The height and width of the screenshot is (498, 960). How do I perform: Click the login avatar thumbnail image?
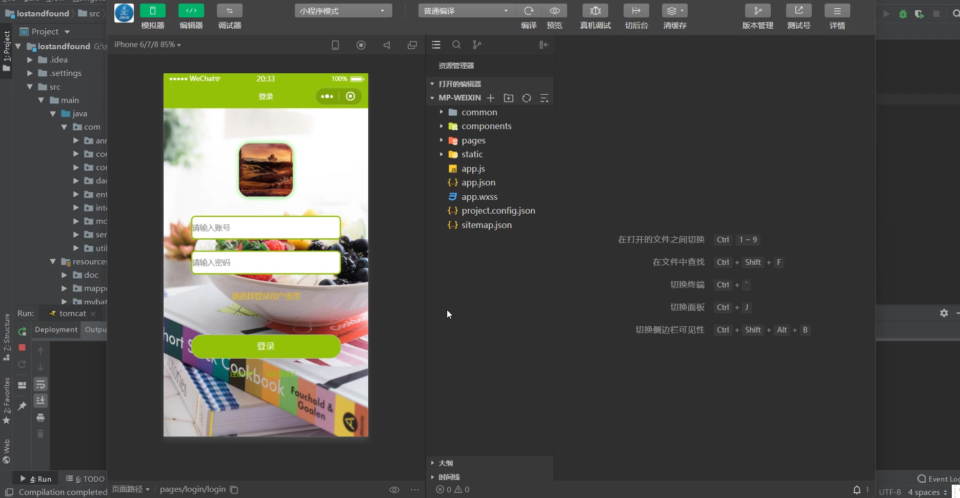click(266, 170)
